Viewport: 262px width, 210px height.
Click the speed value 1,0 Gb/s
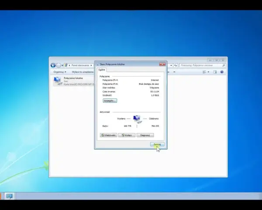(x=155, y=95)
